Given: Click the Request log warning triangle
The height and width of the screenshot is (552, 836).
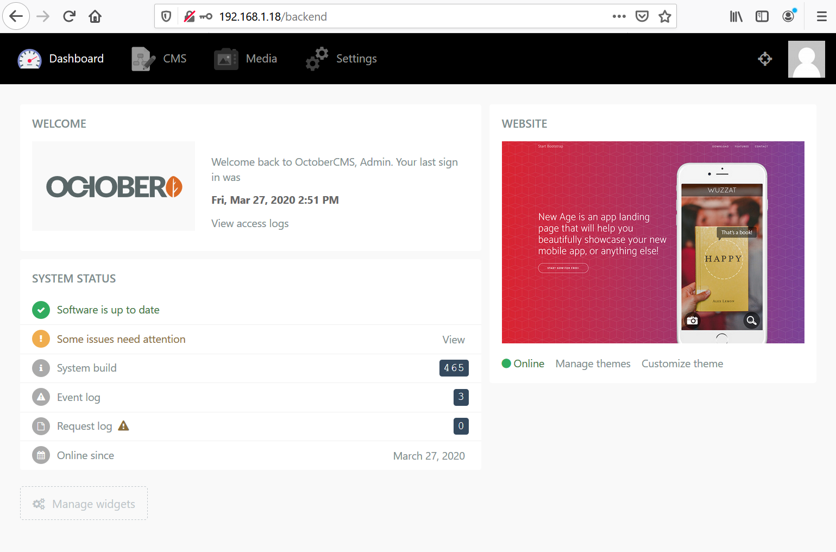Looking at the screenshot, I should [x=124, y=426].
